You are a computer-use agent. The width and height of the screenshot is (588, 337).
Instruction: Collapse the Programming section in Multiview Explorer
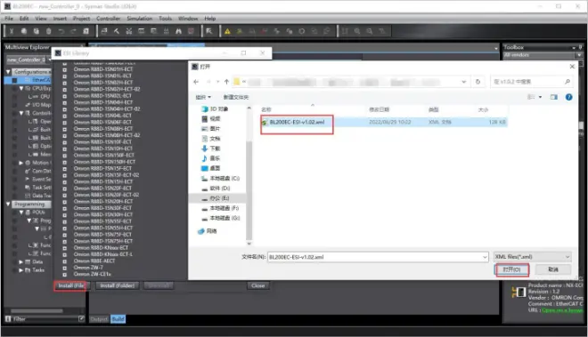pyautogui.click(x=8, y=205)
